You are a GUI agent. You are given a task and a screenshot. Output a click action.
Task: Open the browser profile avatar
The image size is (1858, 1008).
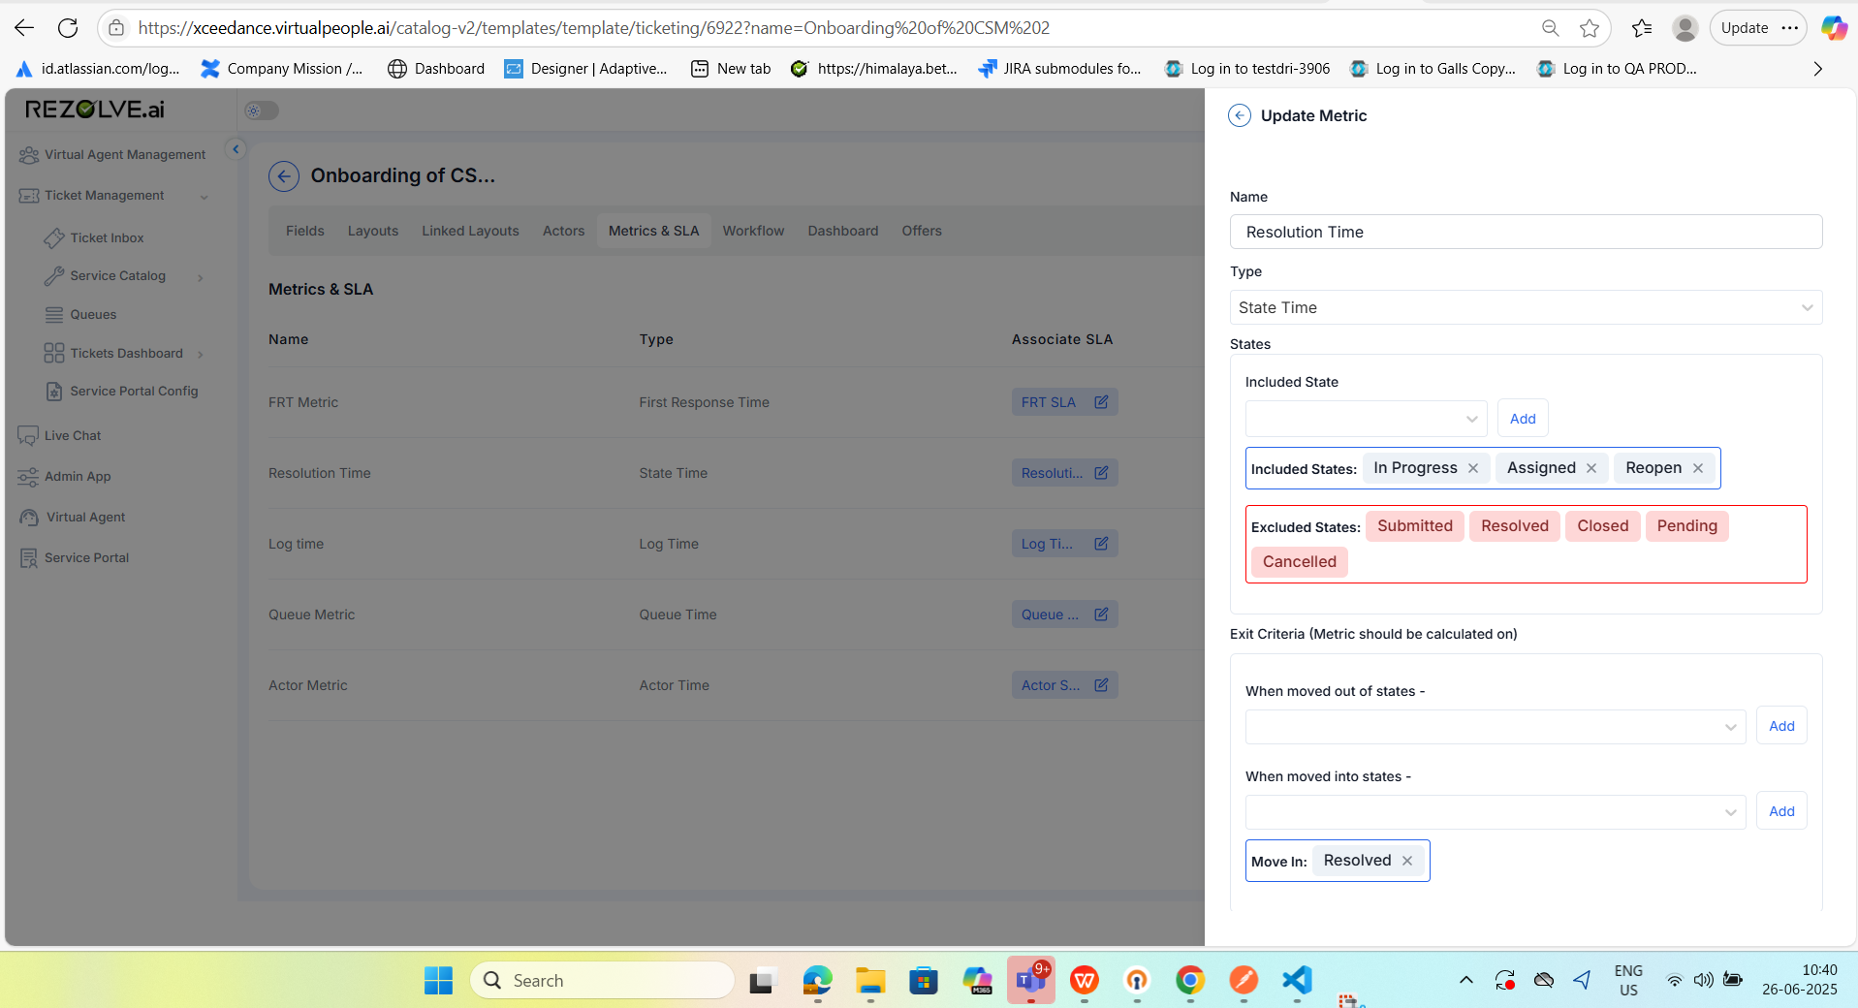1685,28
